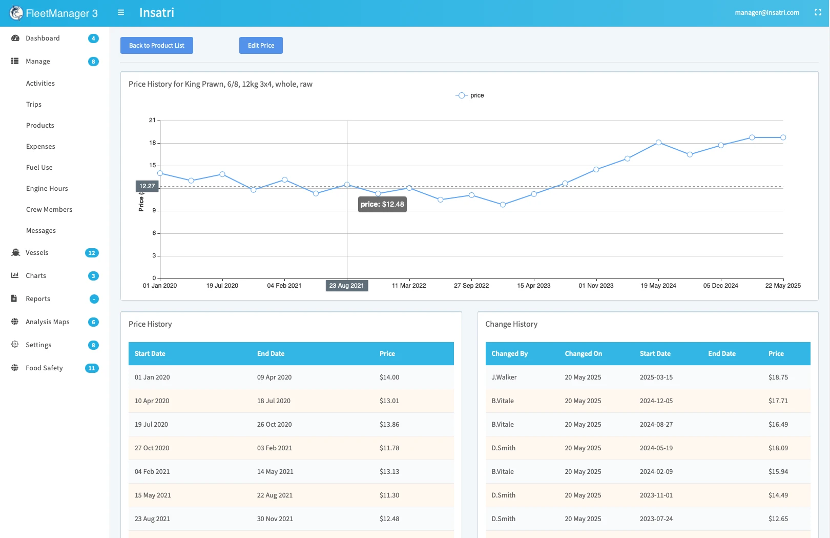Click the Reports document icon

pyautogui.click(x=14, y=298)
